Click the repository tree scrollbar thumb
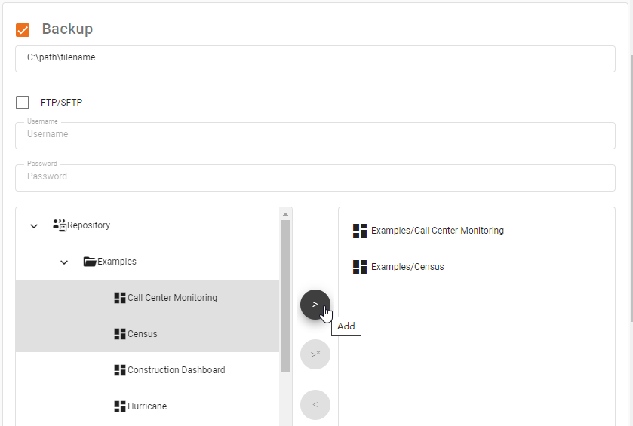The height and width of the screenshot is (426, 633). (x=285, y=296)
